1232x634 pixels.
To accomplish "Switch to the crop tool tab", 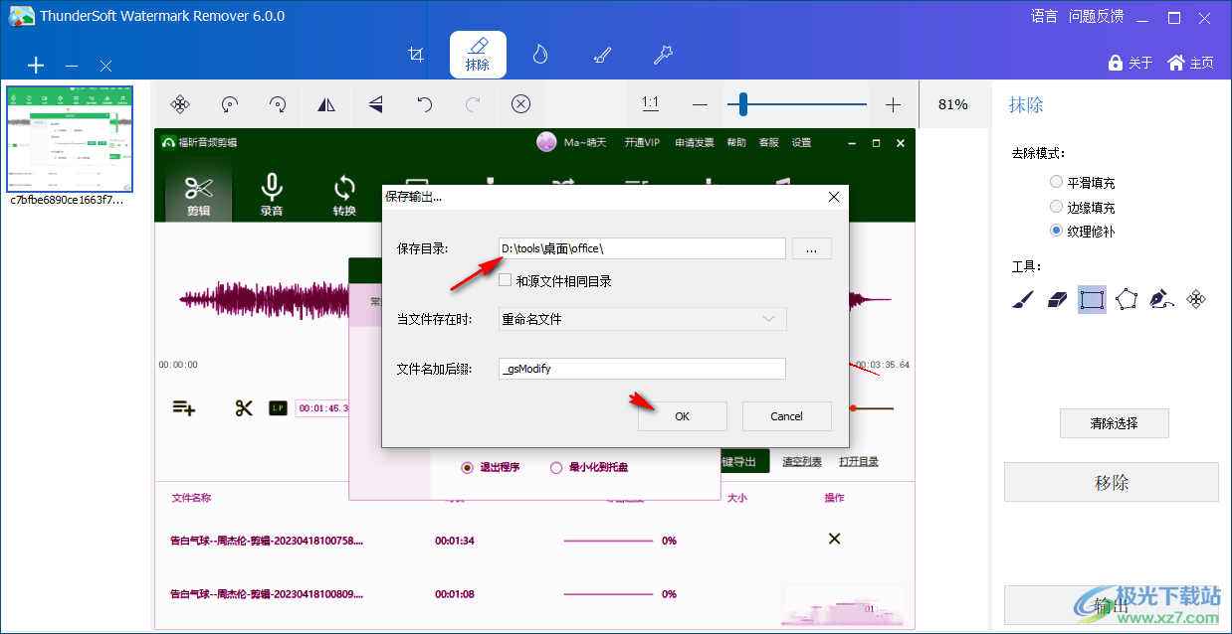I will point(416,55).
